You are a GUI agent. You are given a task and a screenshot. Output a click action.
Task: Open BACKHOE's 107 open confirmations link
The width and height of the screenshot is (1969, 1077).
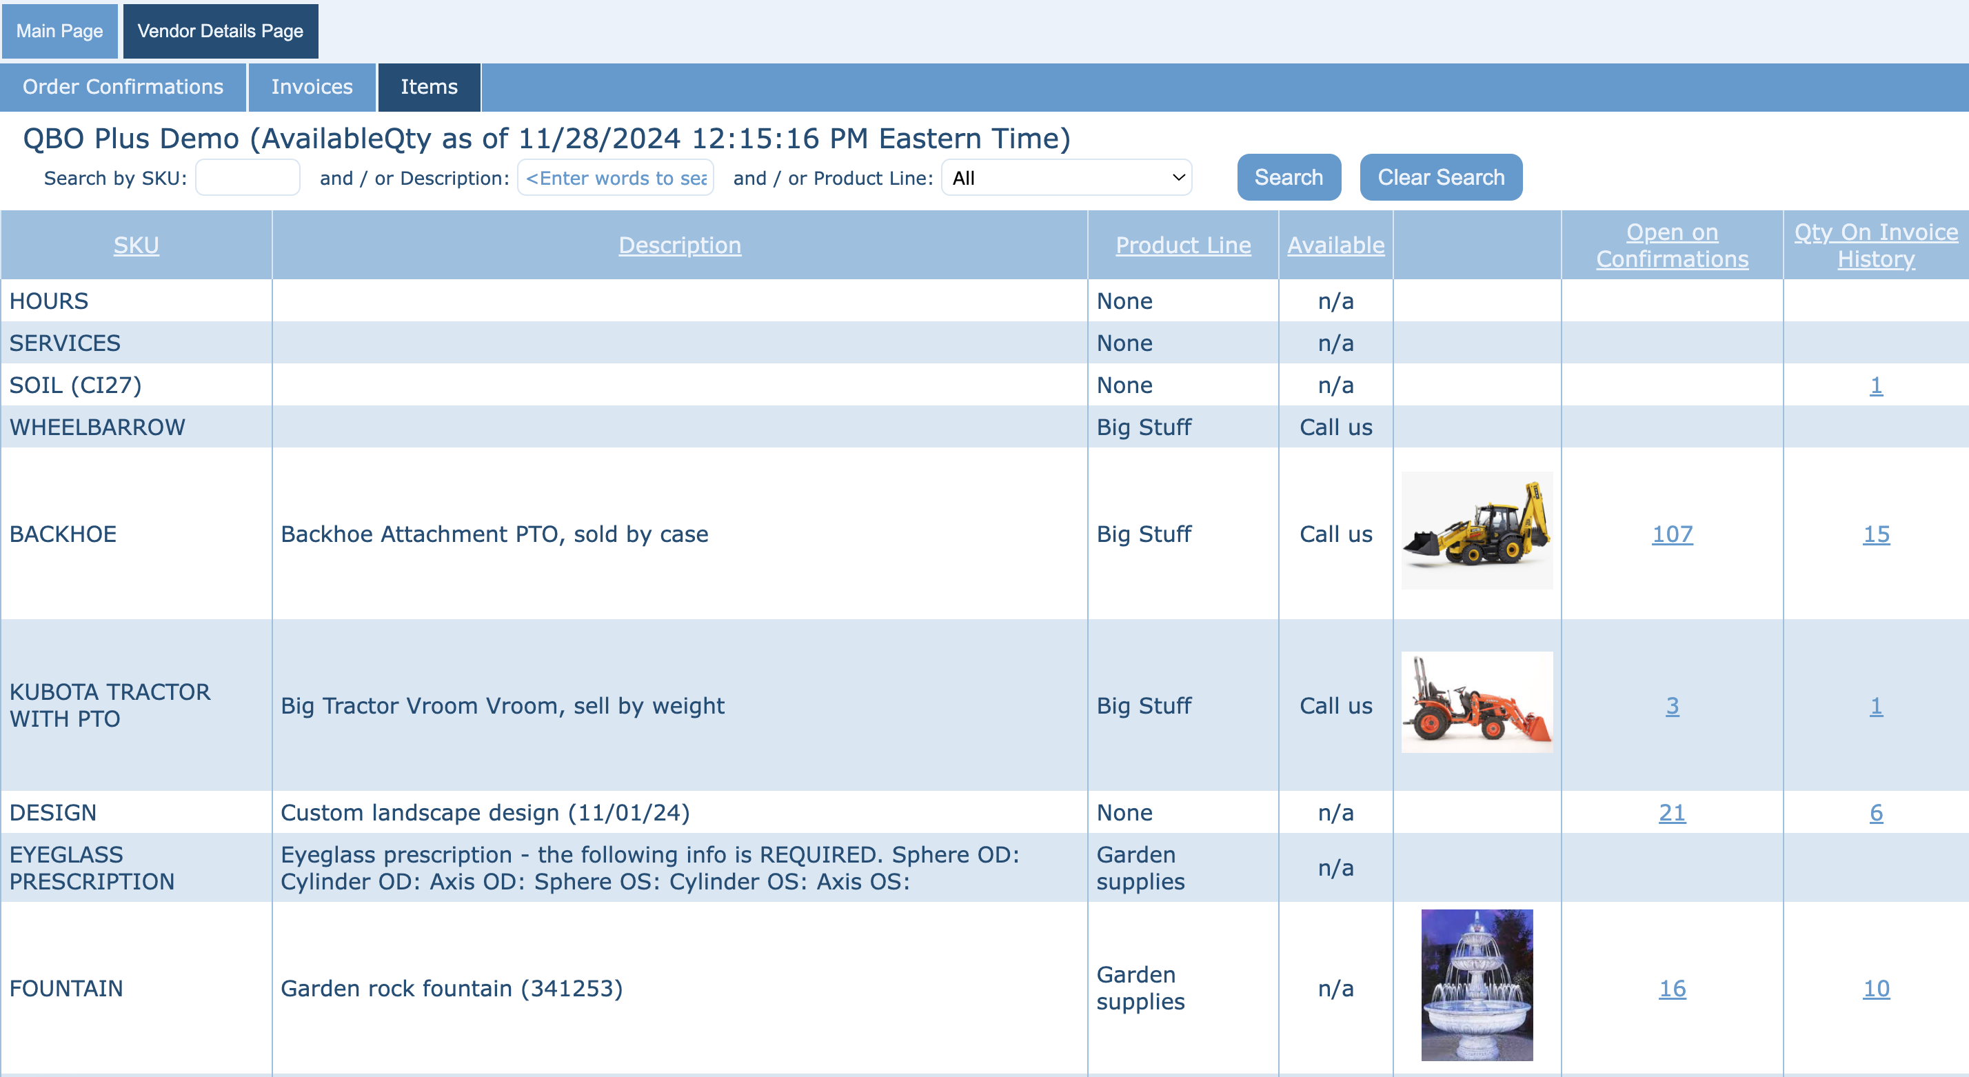coord(1672,534)
